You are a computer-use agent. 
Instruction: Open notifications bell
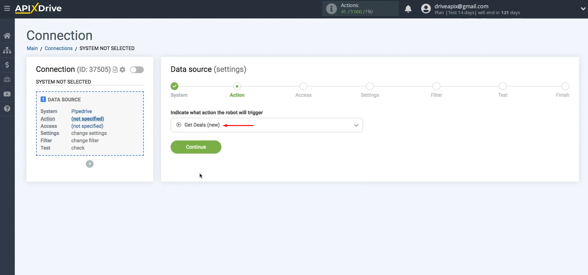(408, 9)
